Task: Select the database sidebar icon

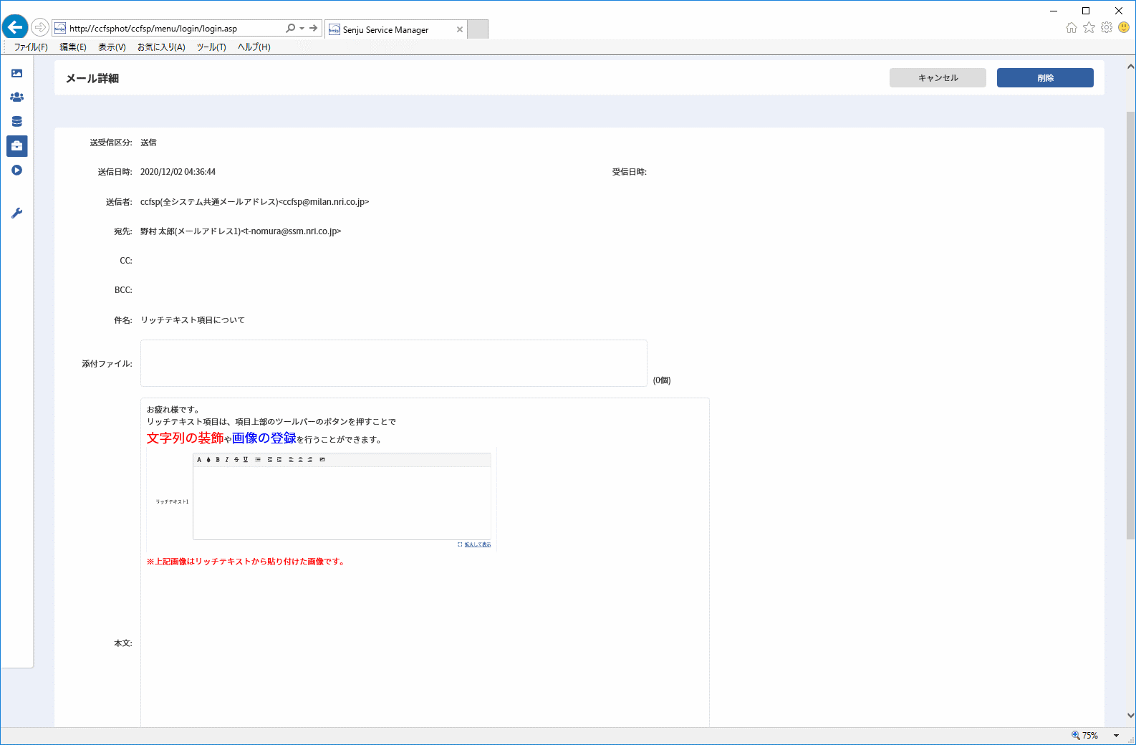Action: (x=16, y=121)
